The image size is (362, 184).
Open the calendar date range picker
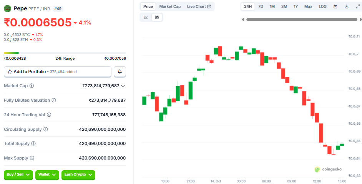pos(335,7)
